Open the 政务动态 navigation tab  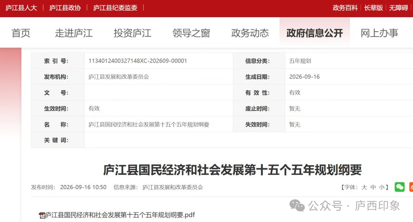pyautogui.click(x=250, y=33)
